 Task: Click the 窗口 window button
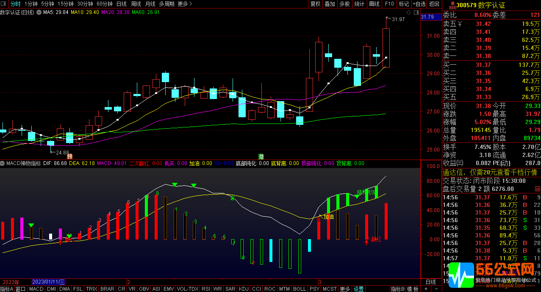pyautogui.click(x=21, y=289)
